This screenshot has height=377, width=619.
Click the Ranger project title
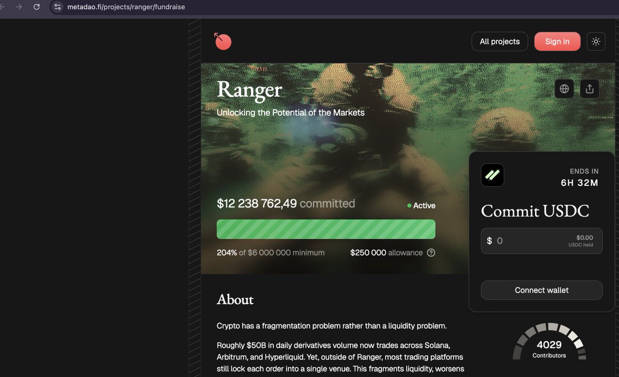tap(249, 90)
